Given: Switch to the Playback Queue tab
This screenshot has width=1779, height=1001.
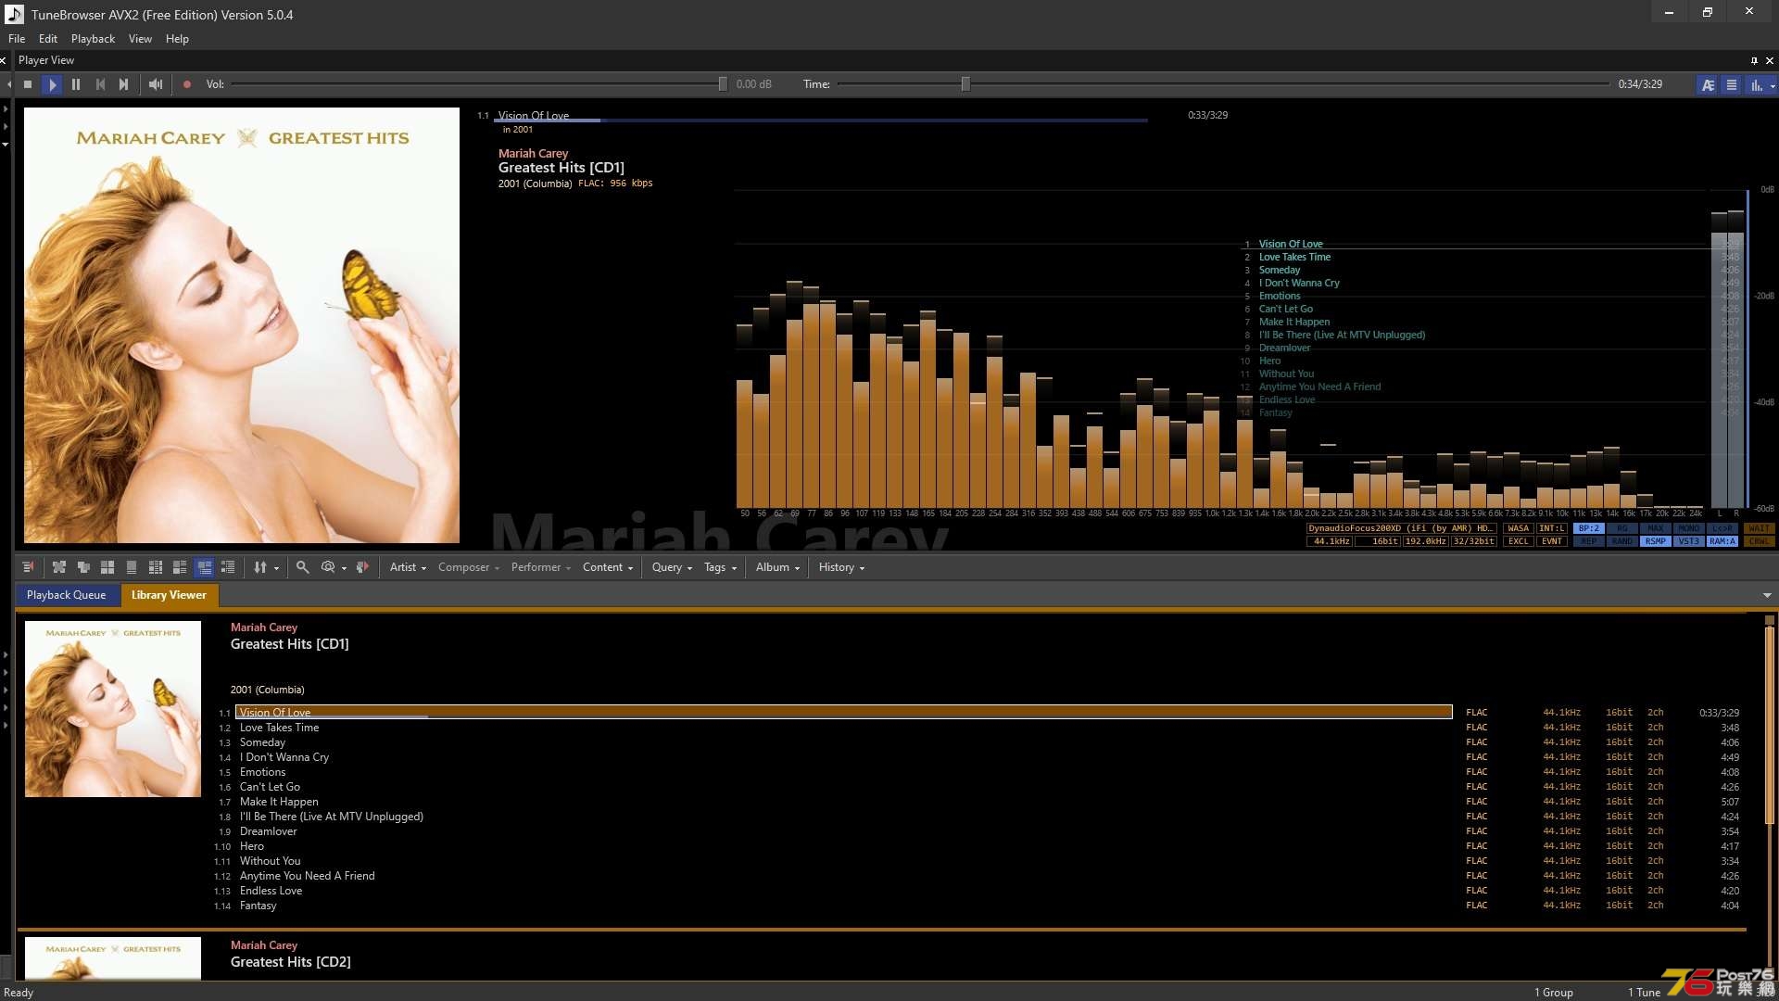Looking at the screenshot, I should click(x=66, y=594).
